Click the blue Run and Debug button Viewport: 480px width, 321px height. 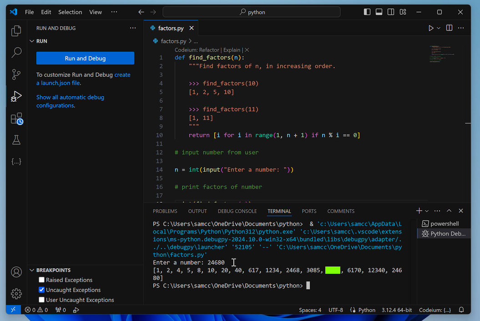tap(85, 58)
